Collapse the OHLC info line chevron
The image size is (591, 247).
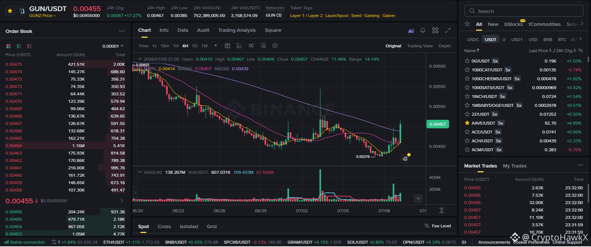point(140,59)
